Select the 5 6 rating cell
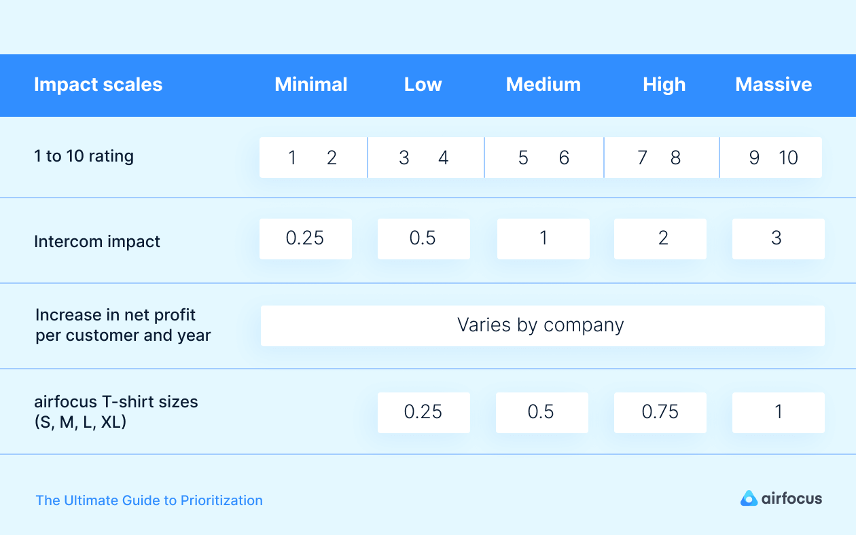Image resolution: width=856 pixels, height=535 pixels. (x=543, y=158)
